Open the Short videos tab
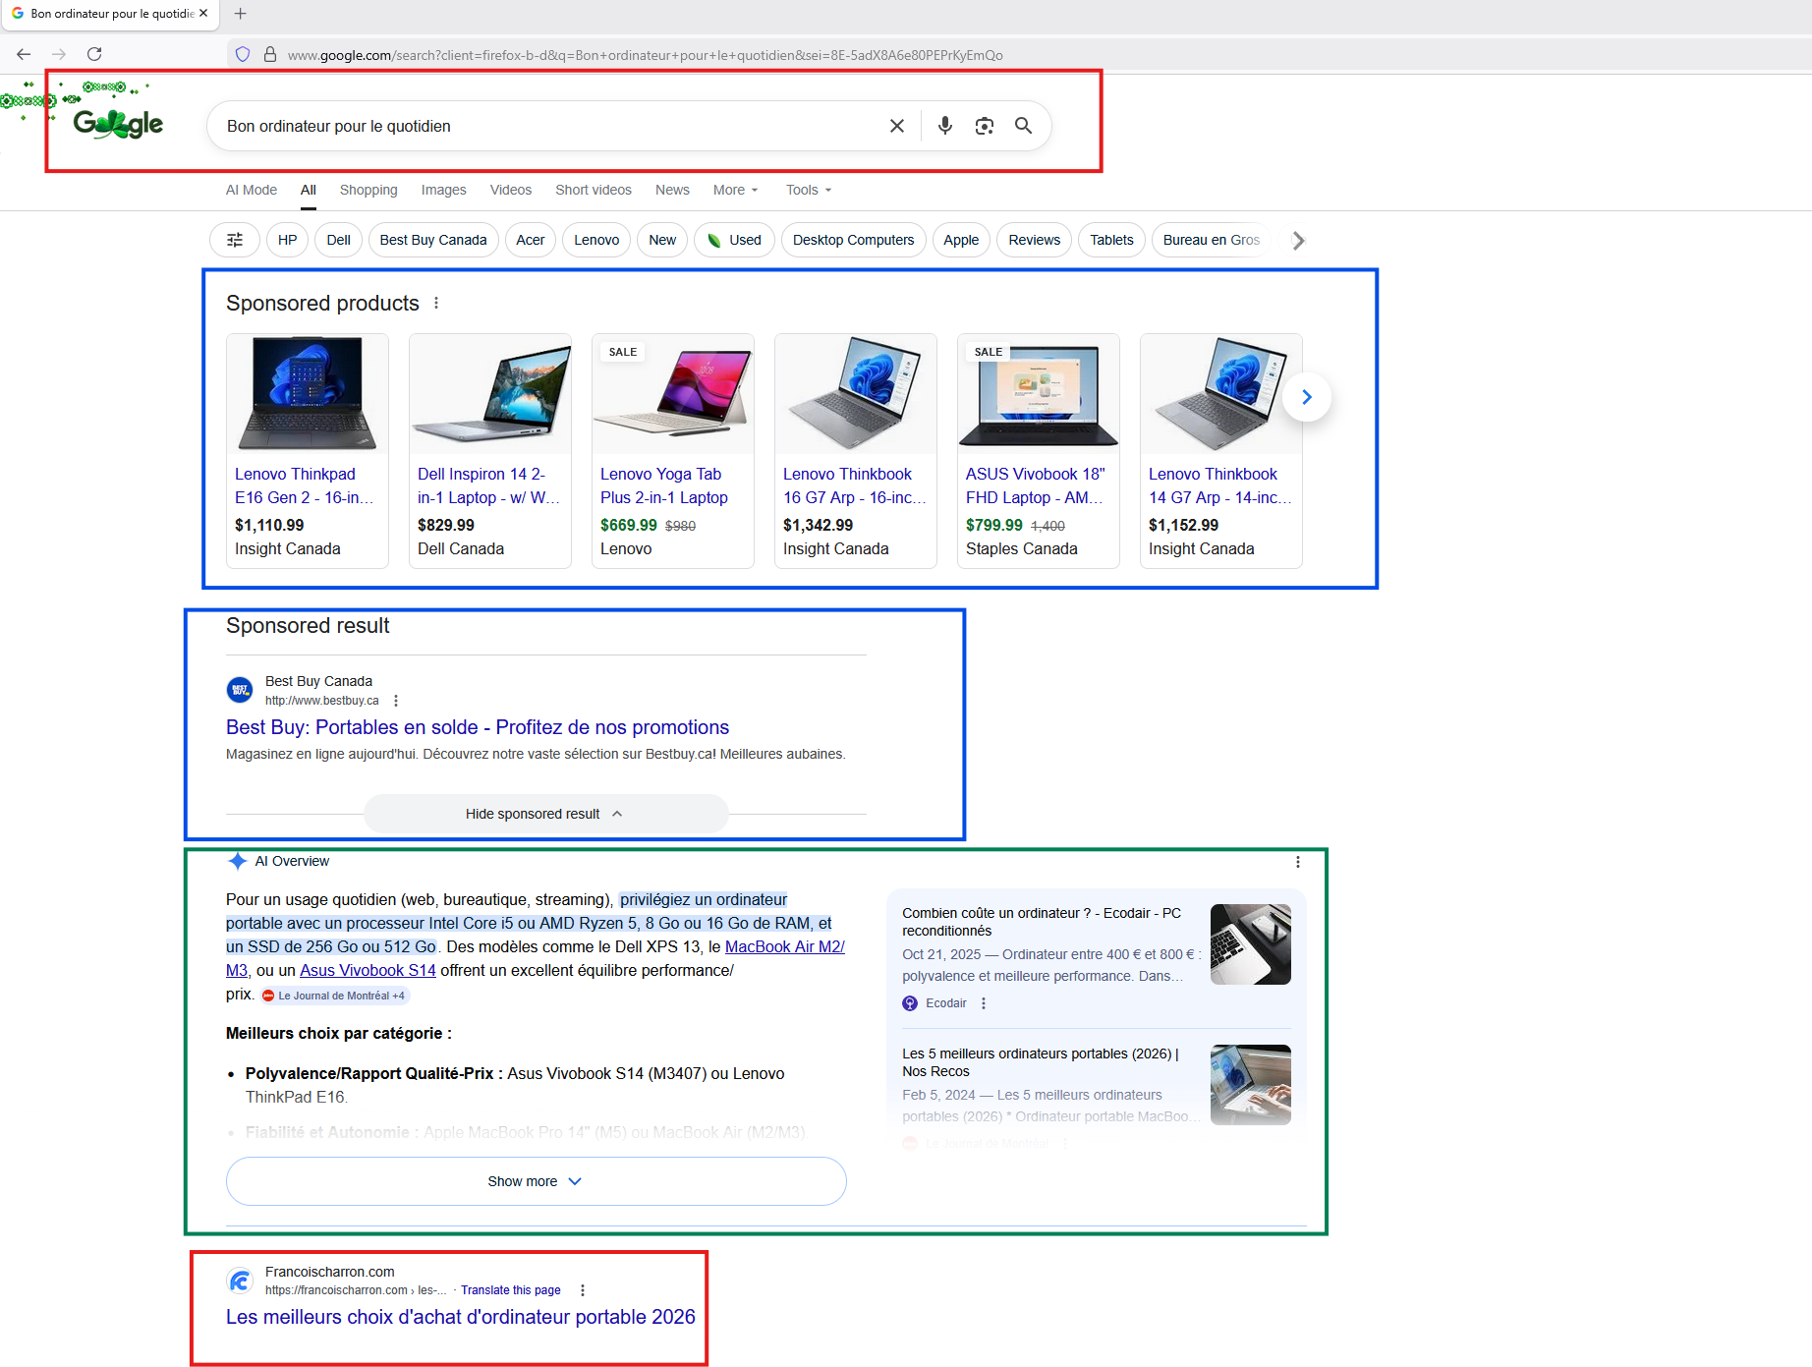1812x1367 pixels. pos(594,190)
